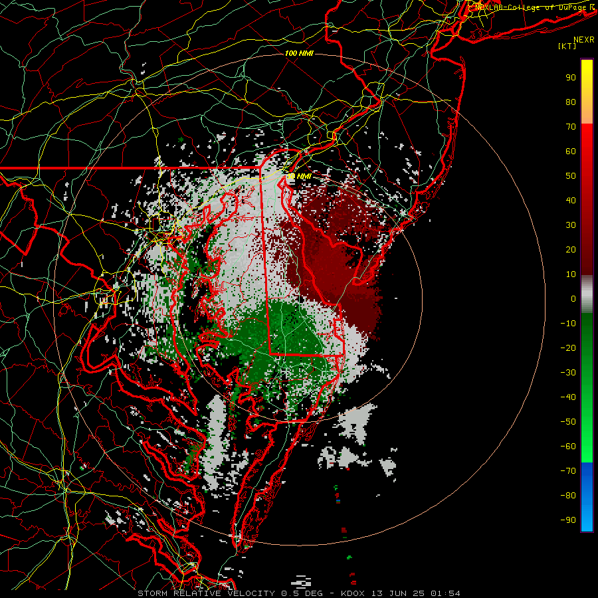Click the "-80" value on the velocity scale
The height and width of the screenshot is (598, 598).
(x=568, y=496)
